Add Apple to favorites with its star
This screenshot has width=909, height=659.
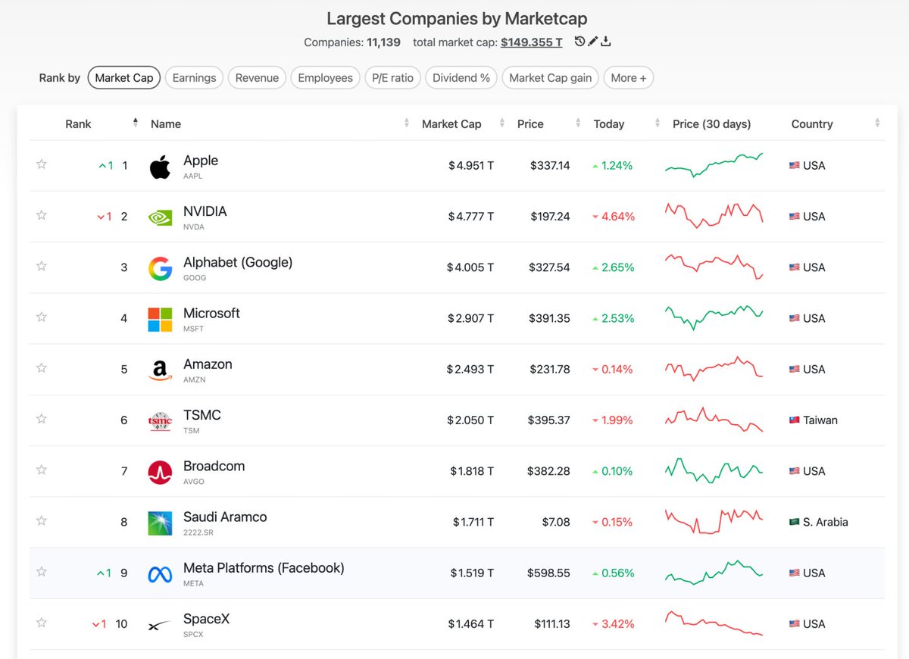[x=42, y=164]
